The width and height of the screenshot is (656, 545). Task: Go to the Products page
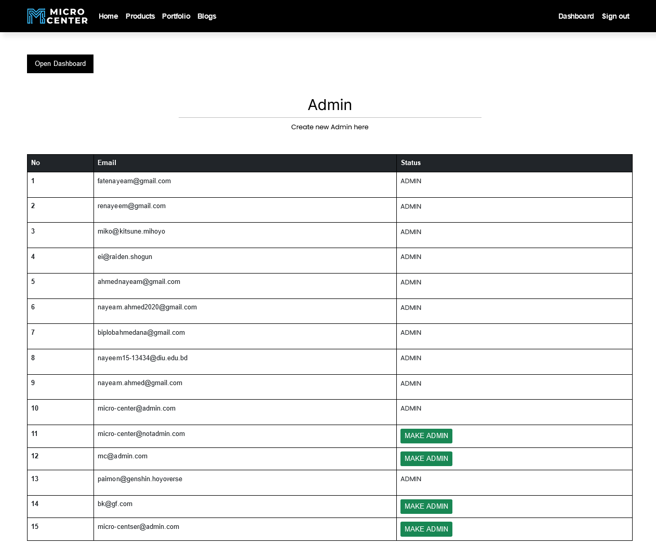[x=140, y=16]
